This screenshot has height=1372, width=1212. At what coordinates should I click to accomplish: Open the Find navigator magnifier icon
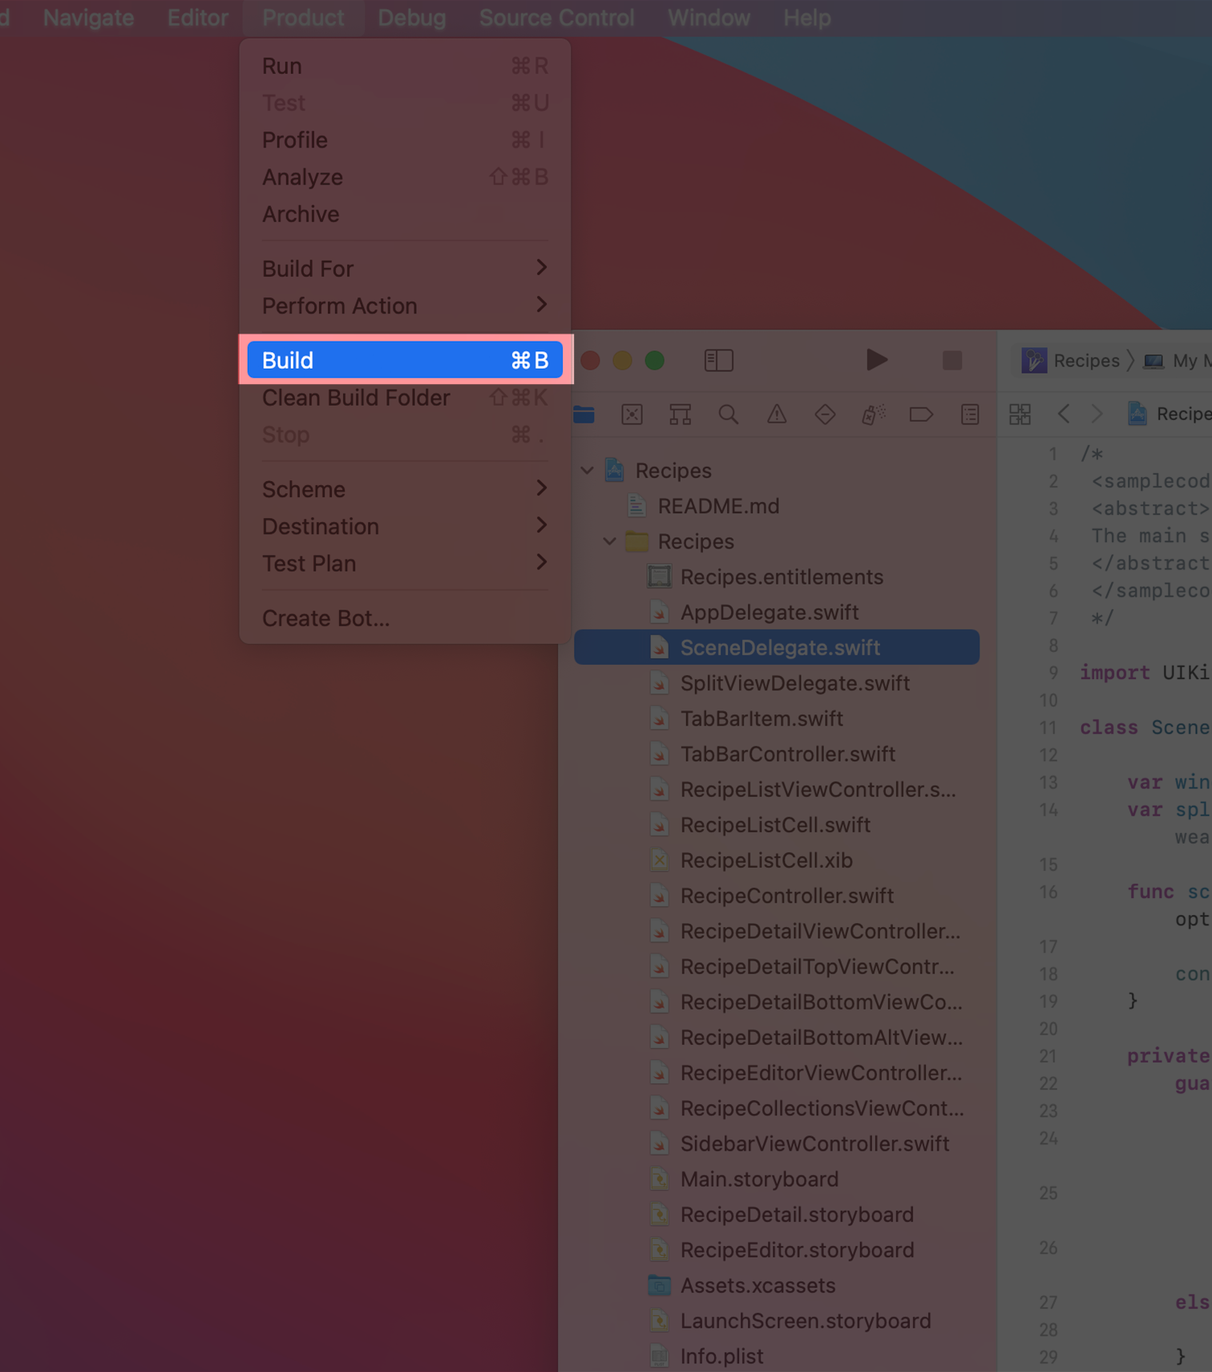coord(729,415)
